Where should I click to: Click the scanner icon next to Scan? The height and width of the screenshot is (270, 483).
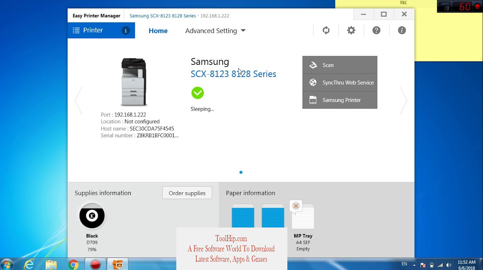313,65
